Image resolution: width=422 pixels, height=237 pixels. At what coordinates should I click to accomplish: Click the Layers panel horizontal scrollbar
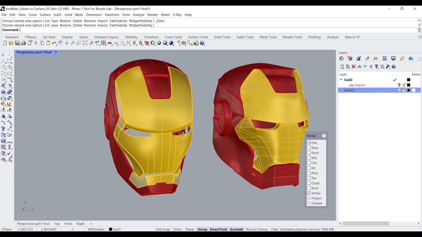click(366, 224)
